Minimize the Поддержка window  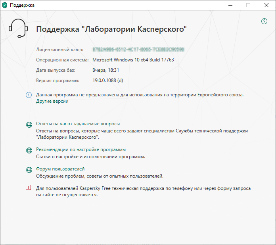point(230,5)
